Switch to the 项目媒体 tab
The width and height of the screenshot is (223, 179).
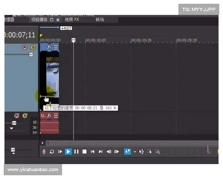39,19
